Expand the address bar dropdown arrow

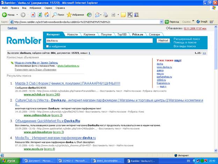pos(161,22)
